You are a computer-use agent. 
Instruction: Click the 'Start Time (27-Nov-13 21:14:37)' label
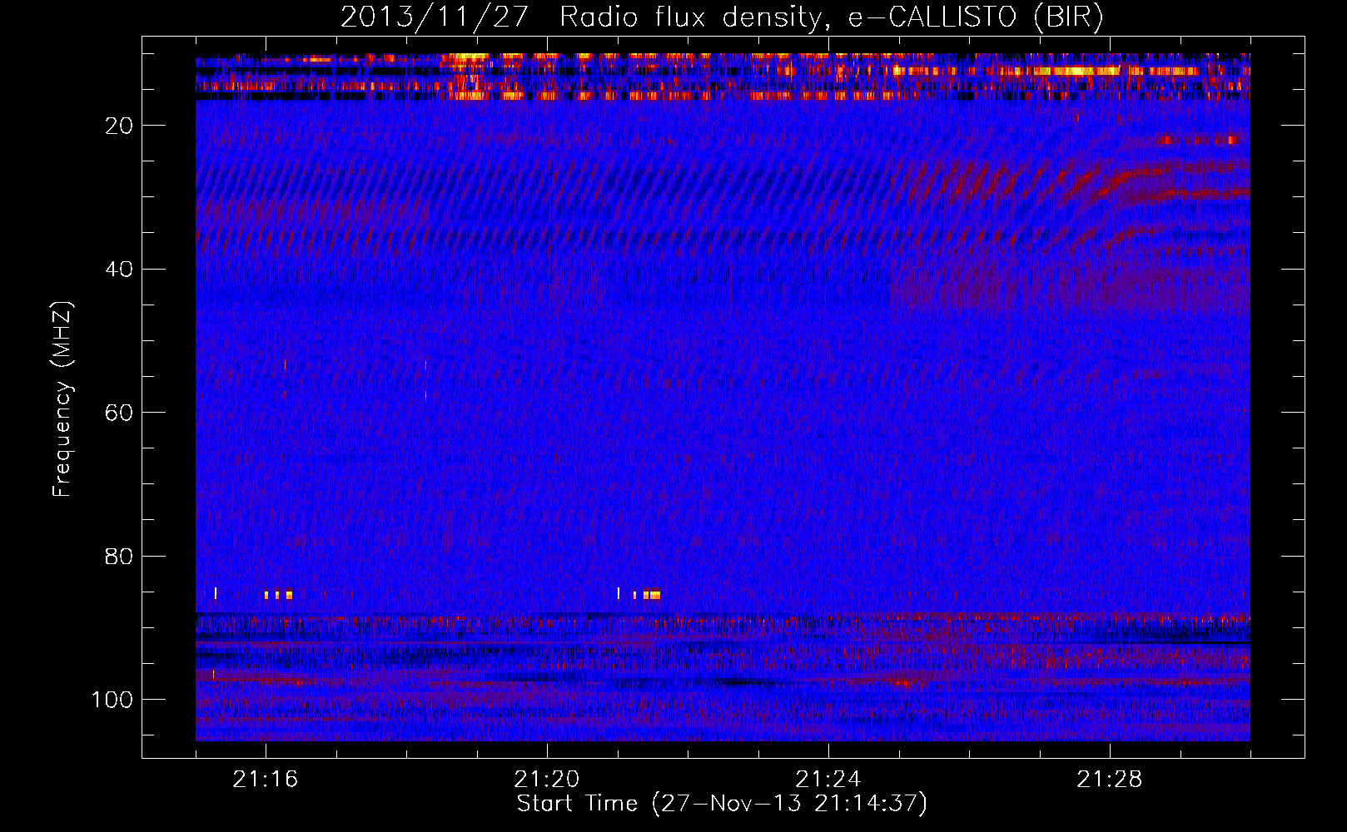tap(722, 804)
